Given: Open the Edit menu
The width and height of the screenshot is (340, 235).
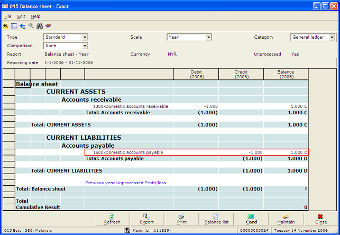Looking at the screenshot, I should pos(21,16).
